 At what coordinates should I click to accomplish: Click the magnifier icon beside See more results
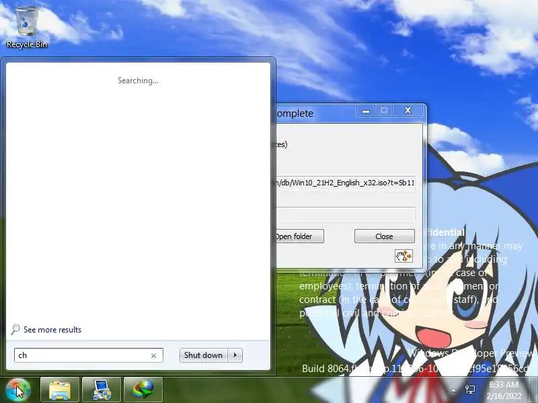pos(15,330)
